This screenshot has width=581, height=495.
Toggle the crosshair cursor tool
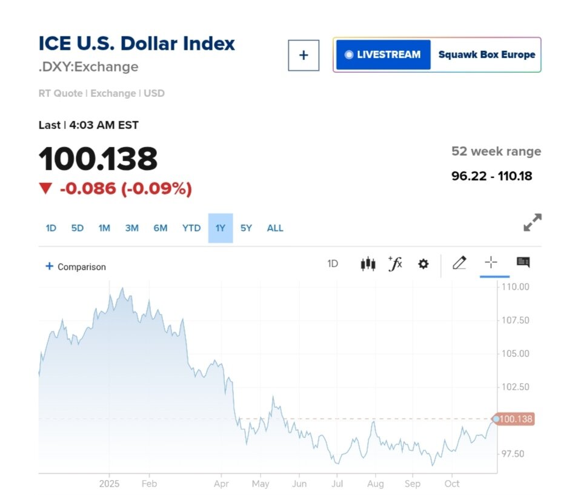pyautogui.click(x=491, y=262)
